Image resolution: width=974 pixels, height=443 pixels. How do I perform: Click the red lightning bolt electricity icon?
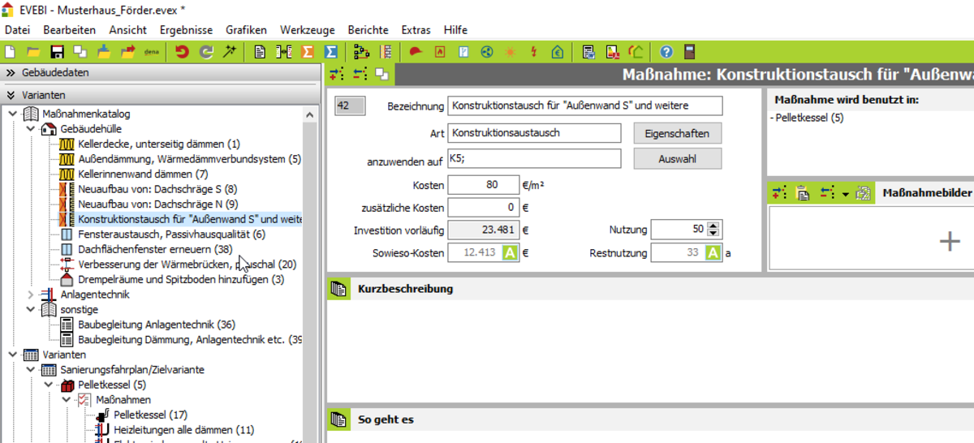coord(533,52)
